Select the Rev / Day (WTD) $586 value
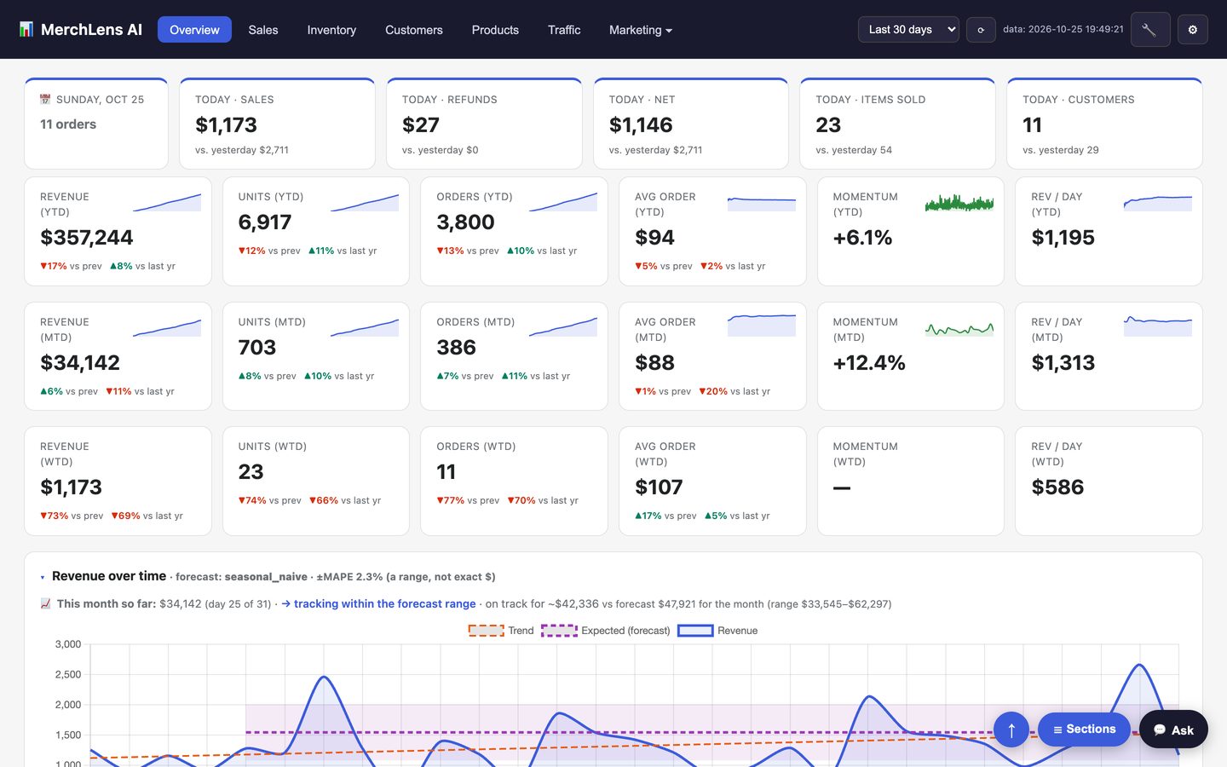The height and width of the screenshot is (767, 1227). pyautogui.click(x=1057, y=487)
